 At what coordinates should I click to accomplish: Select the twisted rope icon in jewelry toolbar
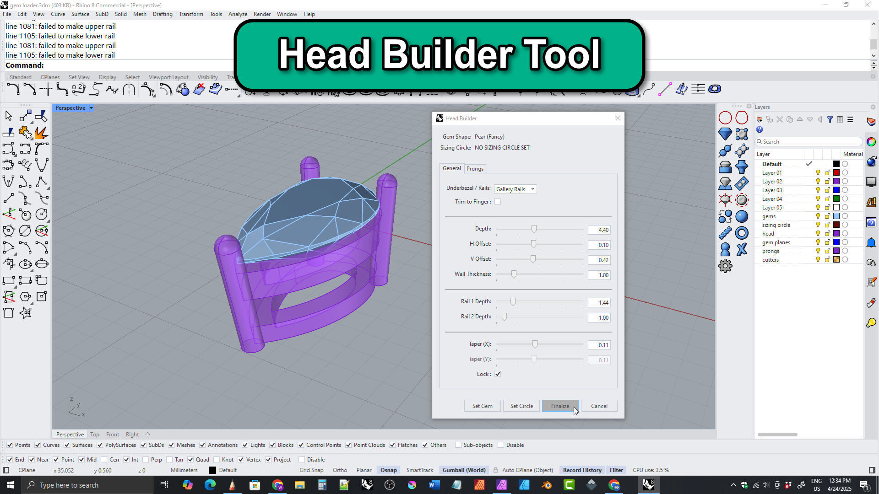(725, 233)
